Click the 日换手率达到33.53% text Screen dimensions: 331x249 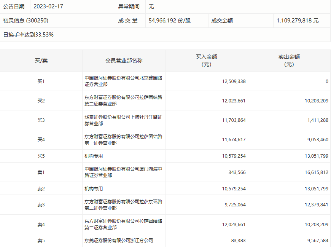pyautogui.click(x=28, y=35)
